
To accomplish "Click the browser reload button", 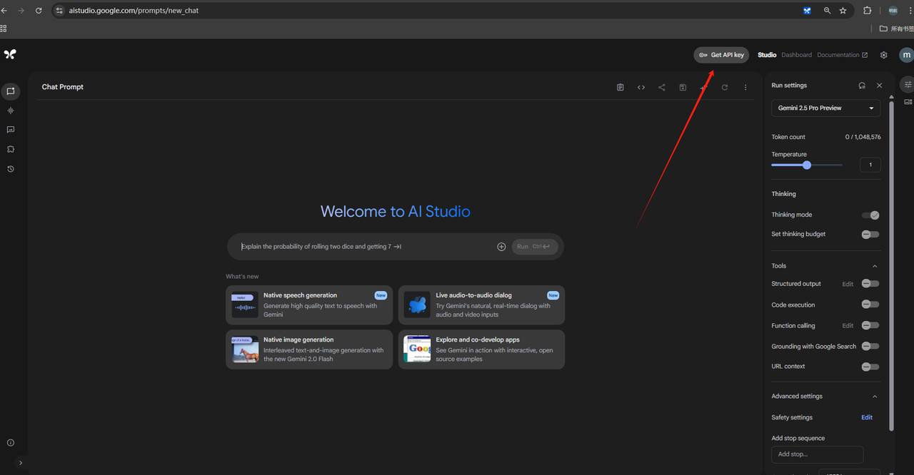I will point(39,11).
